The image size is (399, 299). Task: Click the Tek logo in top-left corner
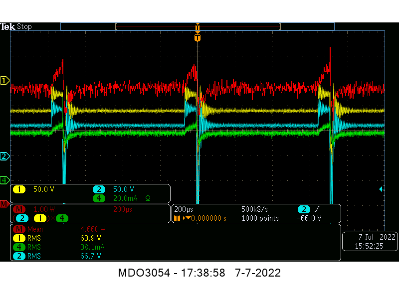coord(8,26)
